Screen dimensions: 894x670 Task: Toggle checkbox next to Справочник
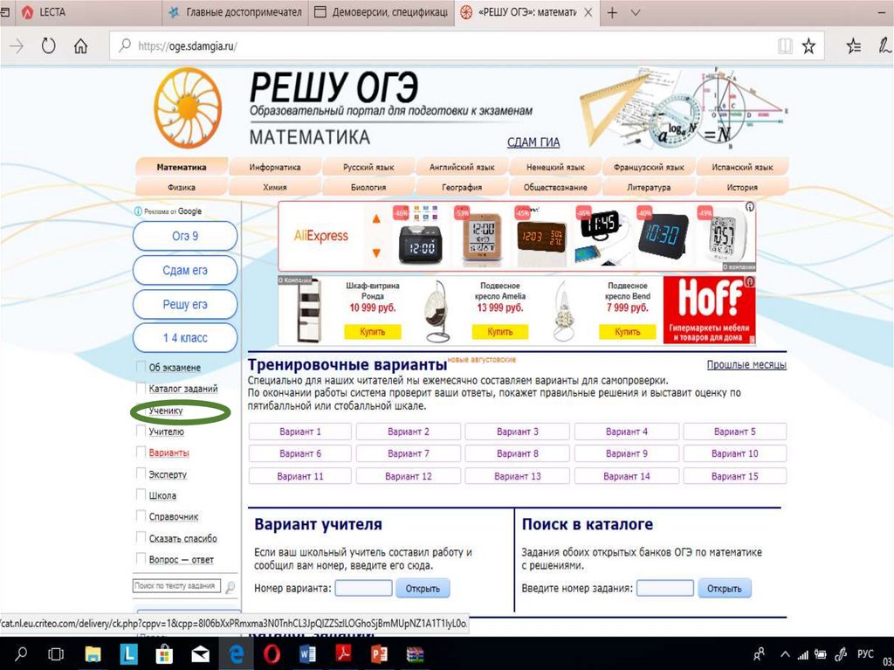[x=141, y=516]
